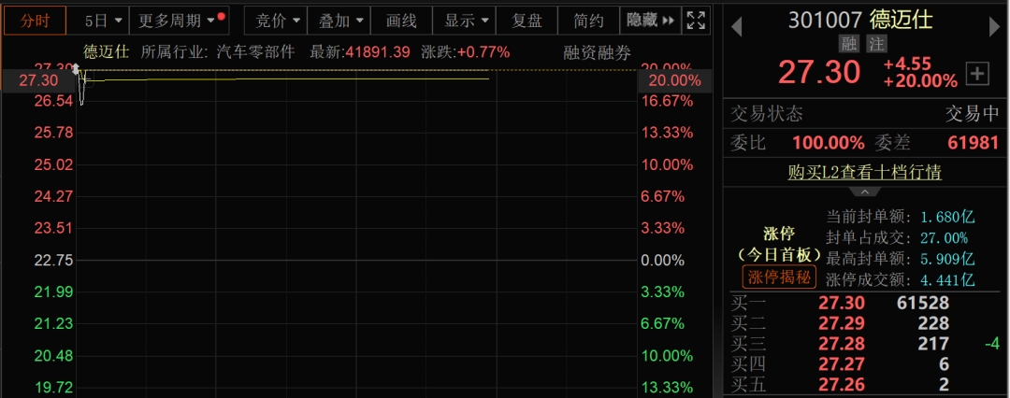This screenshot has width=1010, height=398.
Task: Expand the 更多周期 dropdown
Action: [x=180, y=21]
